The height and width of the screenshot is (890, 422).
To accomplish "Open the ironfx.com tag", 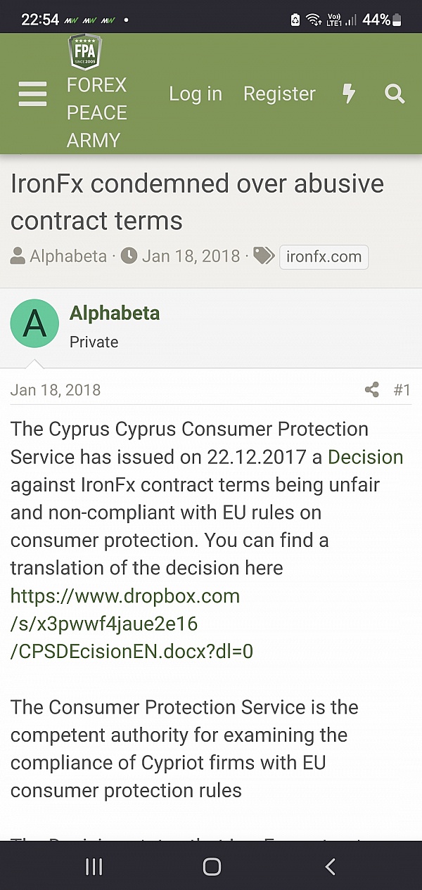I will pyautogui.click(x=324, y=257).
